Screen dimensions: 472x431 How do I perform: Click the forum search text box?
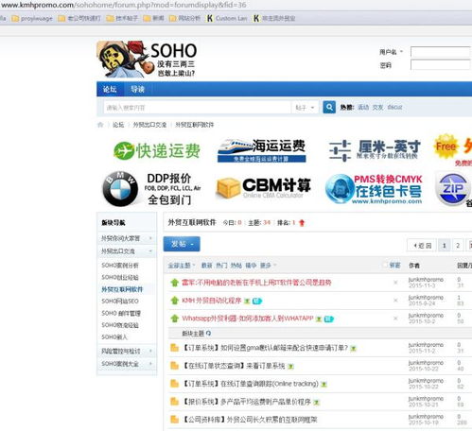pos(198,108)
